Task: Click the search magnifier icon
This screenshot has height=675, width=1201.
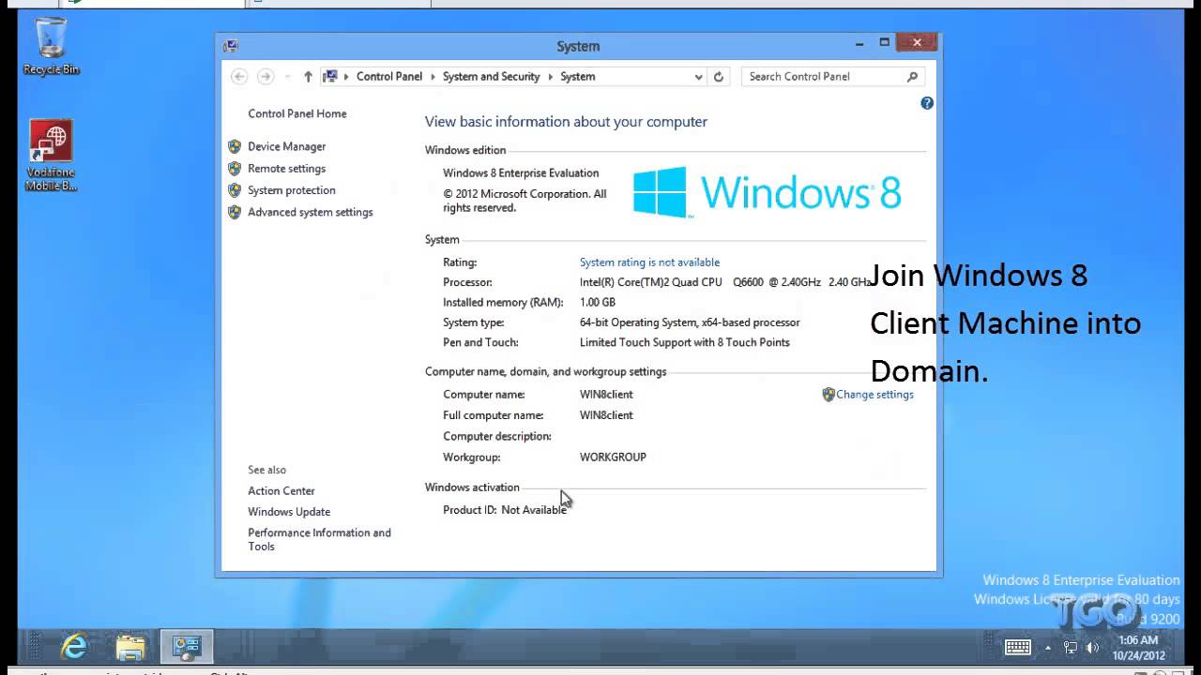Action: (912, 77)
